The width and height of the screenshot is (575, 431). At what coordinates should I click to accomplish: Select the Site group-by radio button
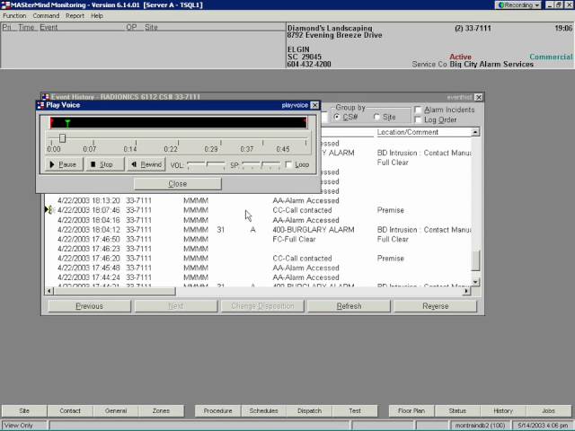coord(376,117)
